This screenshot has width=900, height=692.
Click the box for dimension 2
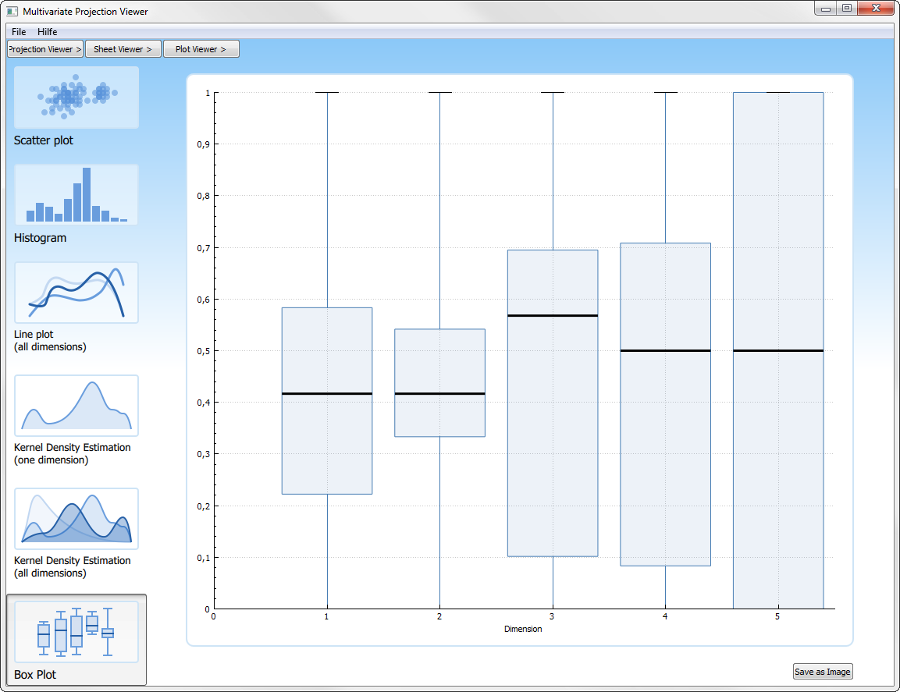click(x=439, y=367)
